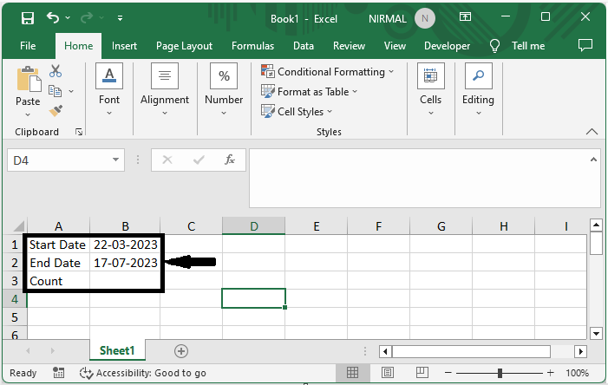Viewport: 608px width, 385px height.
Task: Click the Insert Function fx icon
Action: [x=230, y=160]
